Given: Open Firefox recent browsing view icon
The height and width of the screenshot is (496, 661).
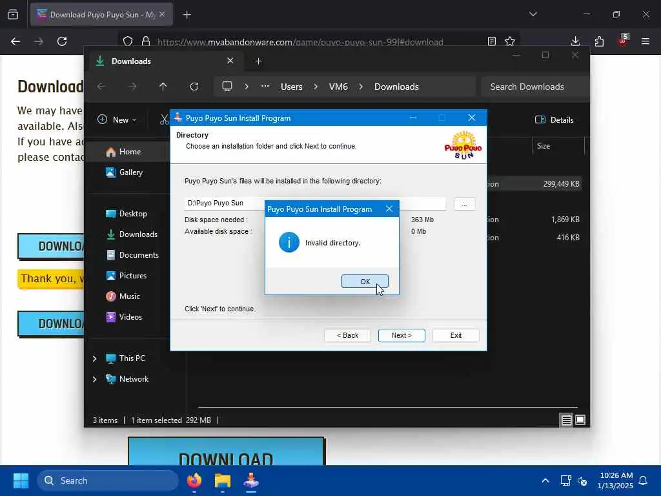Looking at the screenshot, I should pos(13,15).
